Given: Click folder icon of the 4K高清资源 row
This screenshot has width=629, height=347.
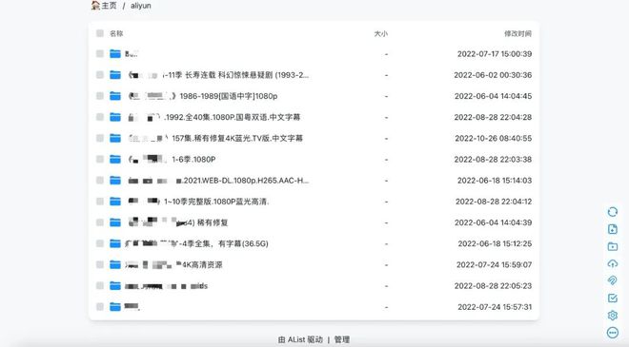Looking at the screenshot, I should (115, 264).
